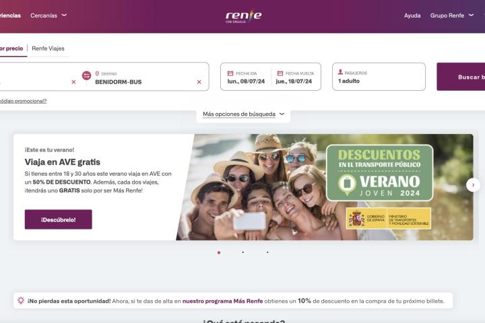Select the first carousel dot indicator
485x323 pixels.
(219, 252)
